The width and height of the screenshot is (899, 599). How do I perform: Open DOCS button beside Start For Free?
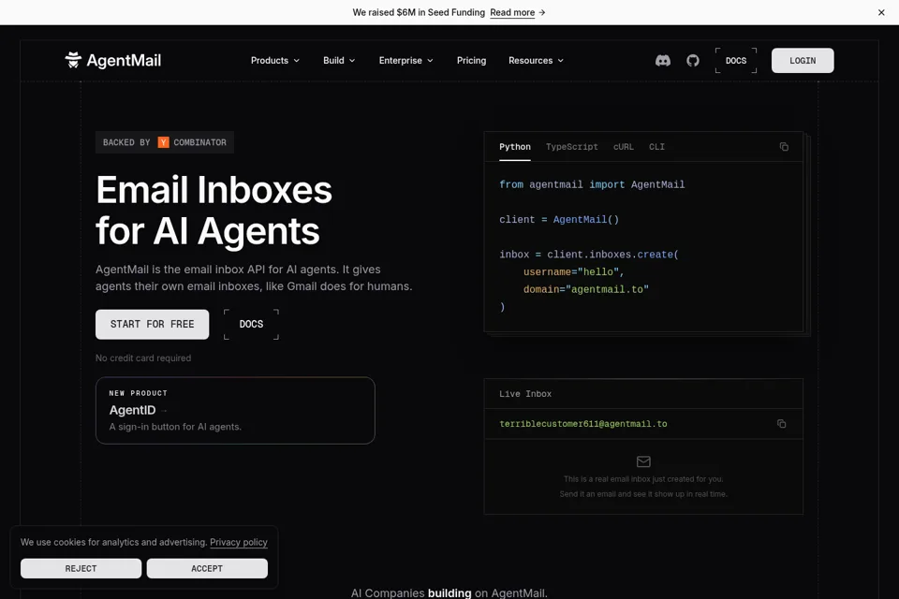click(251, 324)
